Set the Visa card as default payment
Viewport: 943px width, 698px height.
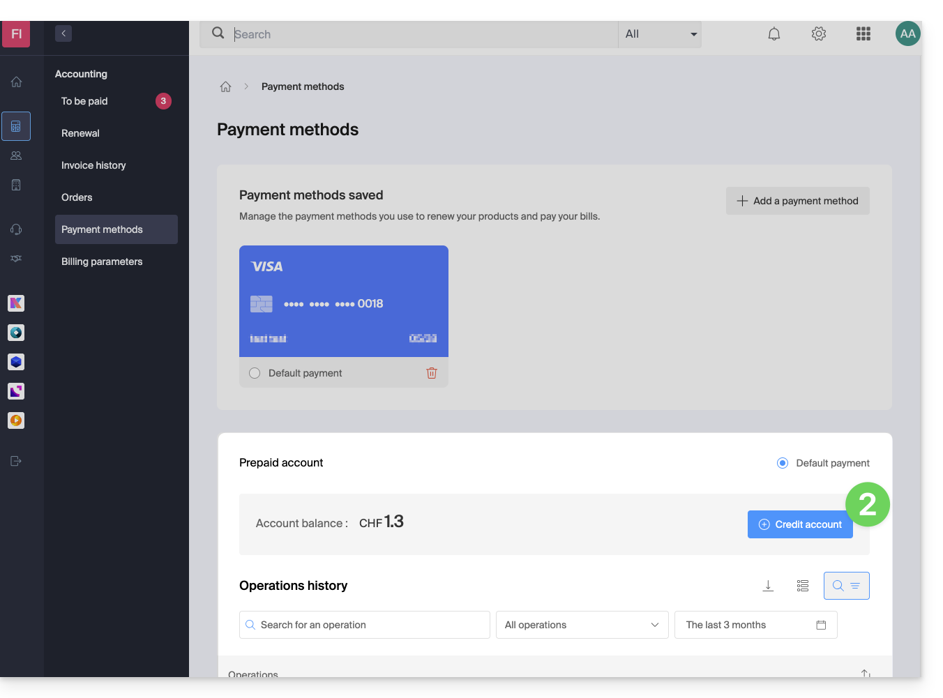[x=255, y=373]
